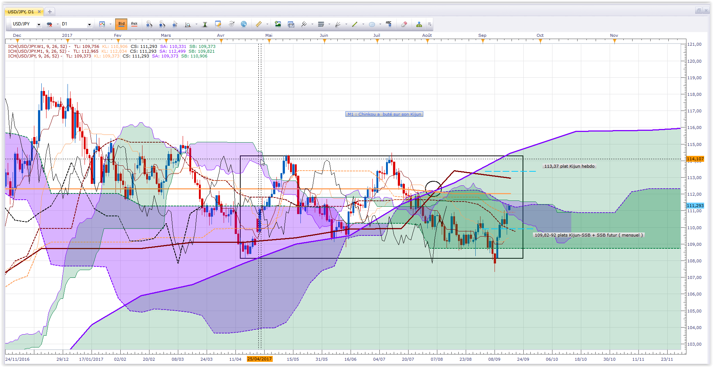Expand the trend line tool dropdown arrow
This screenshot has height=367, width=713.
click(x=363, y=24)
